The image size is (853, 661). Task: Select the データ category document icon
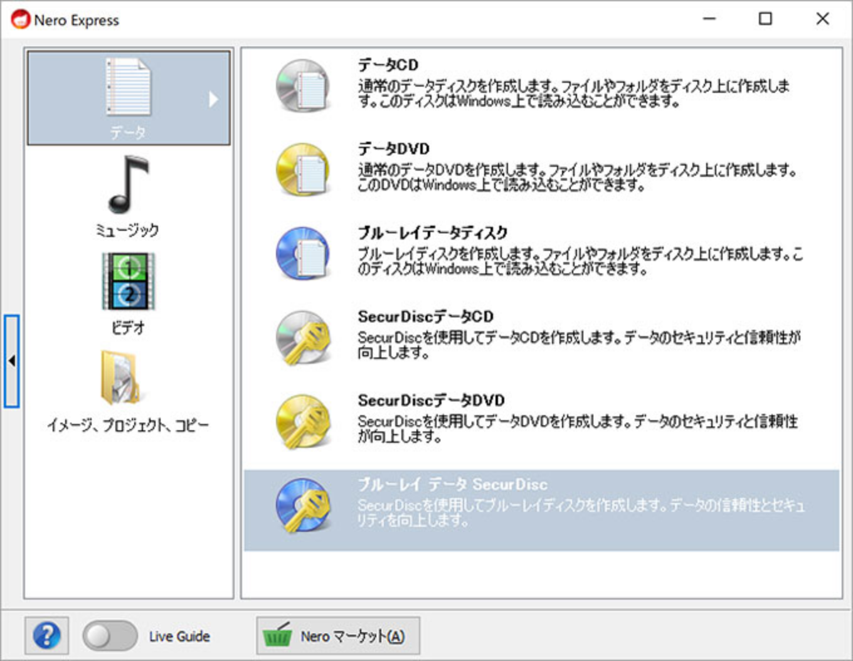129,87
